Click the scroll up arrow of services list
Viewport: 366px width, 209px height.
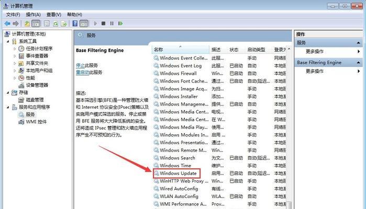(x=289, y=49)
